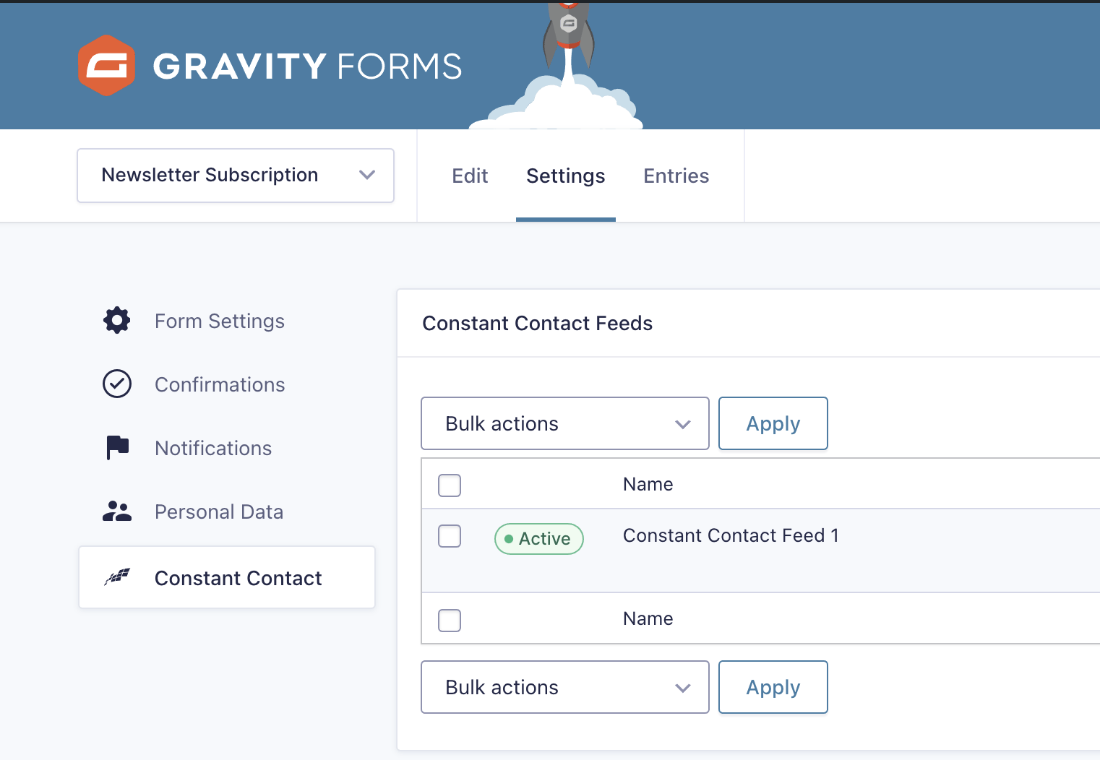Check the bottom Name row checkbox
This screenshot has height=760, width=1100.
click(x=449, y=620)
